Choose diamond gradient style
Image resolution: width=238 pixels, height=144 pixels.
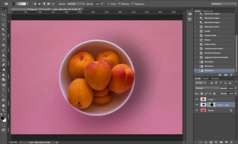(53, 4)
